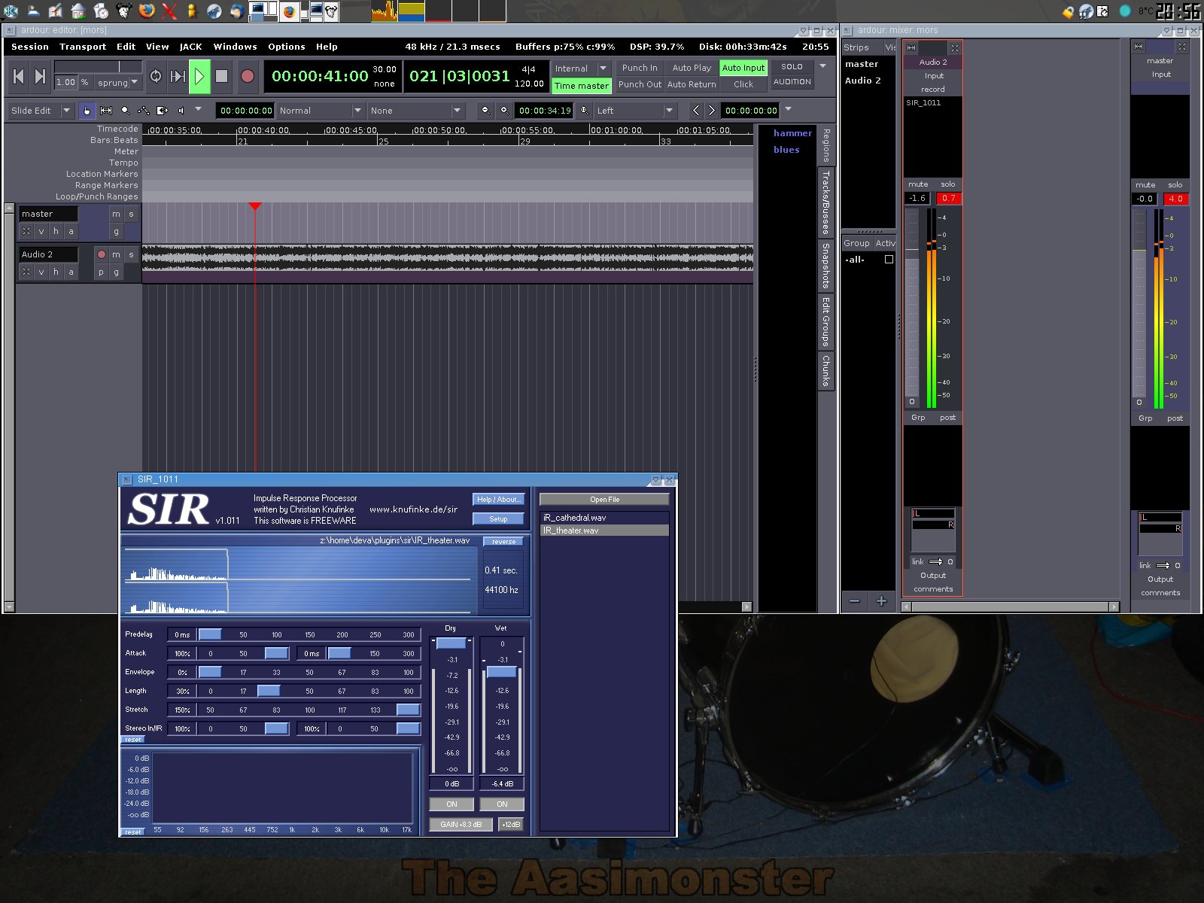The width and height of the screenshot is (1204, 903).
Task: Click Help / About in SIR
Action: click(498, 500)
